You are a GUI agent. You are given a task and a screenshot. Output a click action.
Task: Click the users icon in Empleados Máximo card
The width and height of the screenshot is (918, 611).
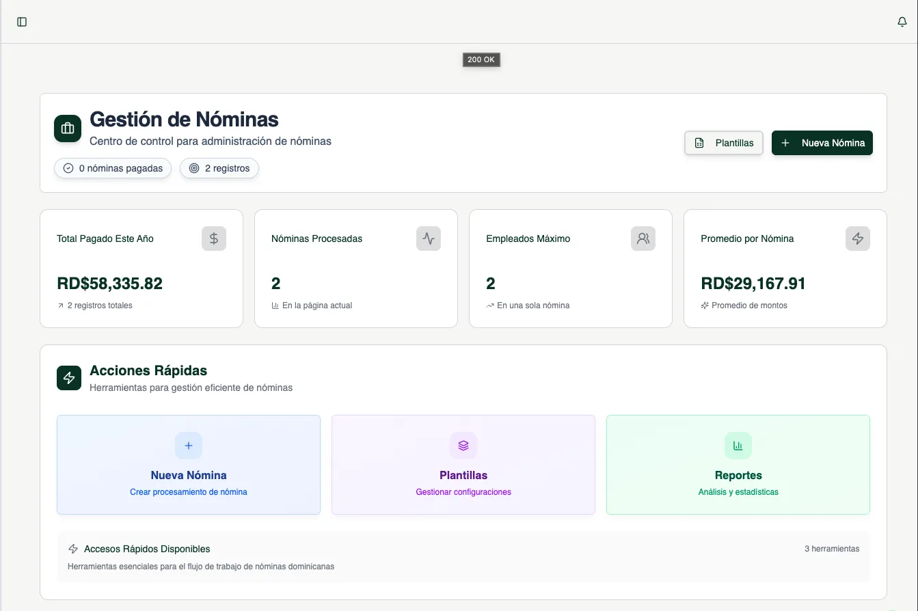[643, 239]
